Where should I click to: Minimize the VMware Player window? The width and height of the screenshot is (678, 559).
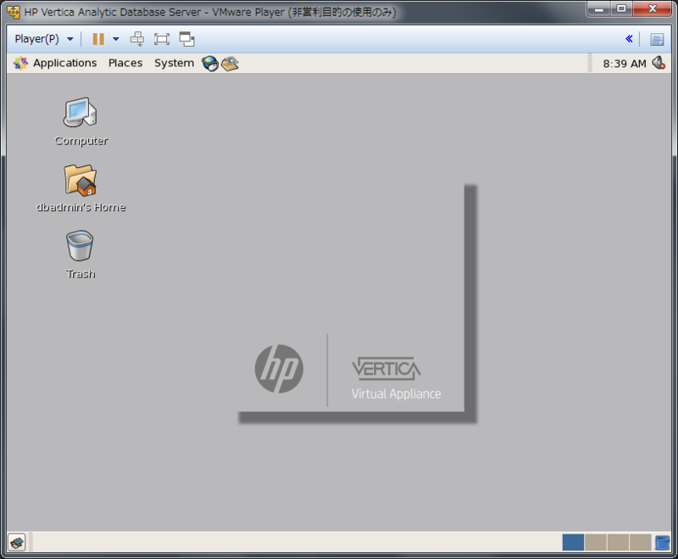tap(599, 8)
